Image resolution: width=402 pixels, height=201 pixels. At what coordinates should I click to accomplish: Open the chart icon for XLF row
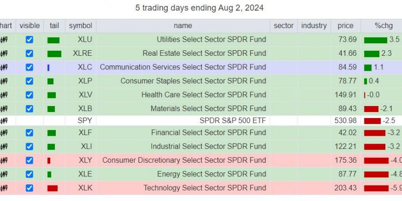[4, 133]
